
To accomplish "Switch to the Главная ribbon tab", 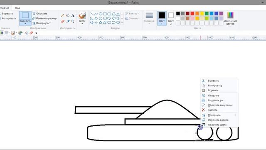I will [x=5, y=8].
